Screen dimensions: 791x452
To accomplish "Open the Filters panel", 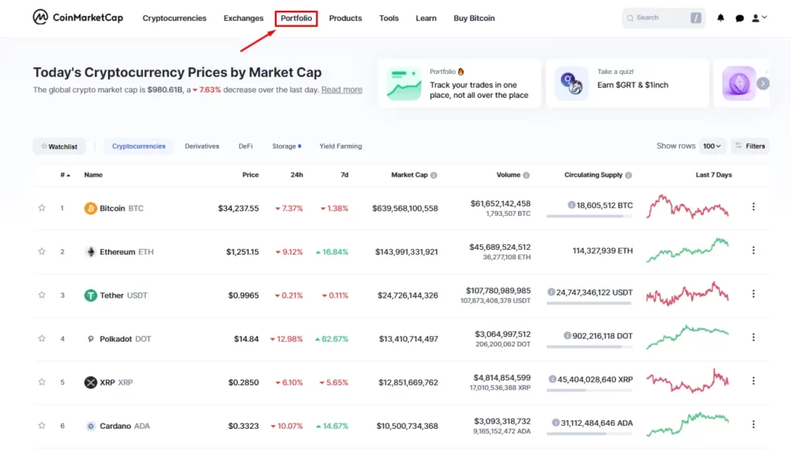I will pyautogui.click(x=750, y=146).
